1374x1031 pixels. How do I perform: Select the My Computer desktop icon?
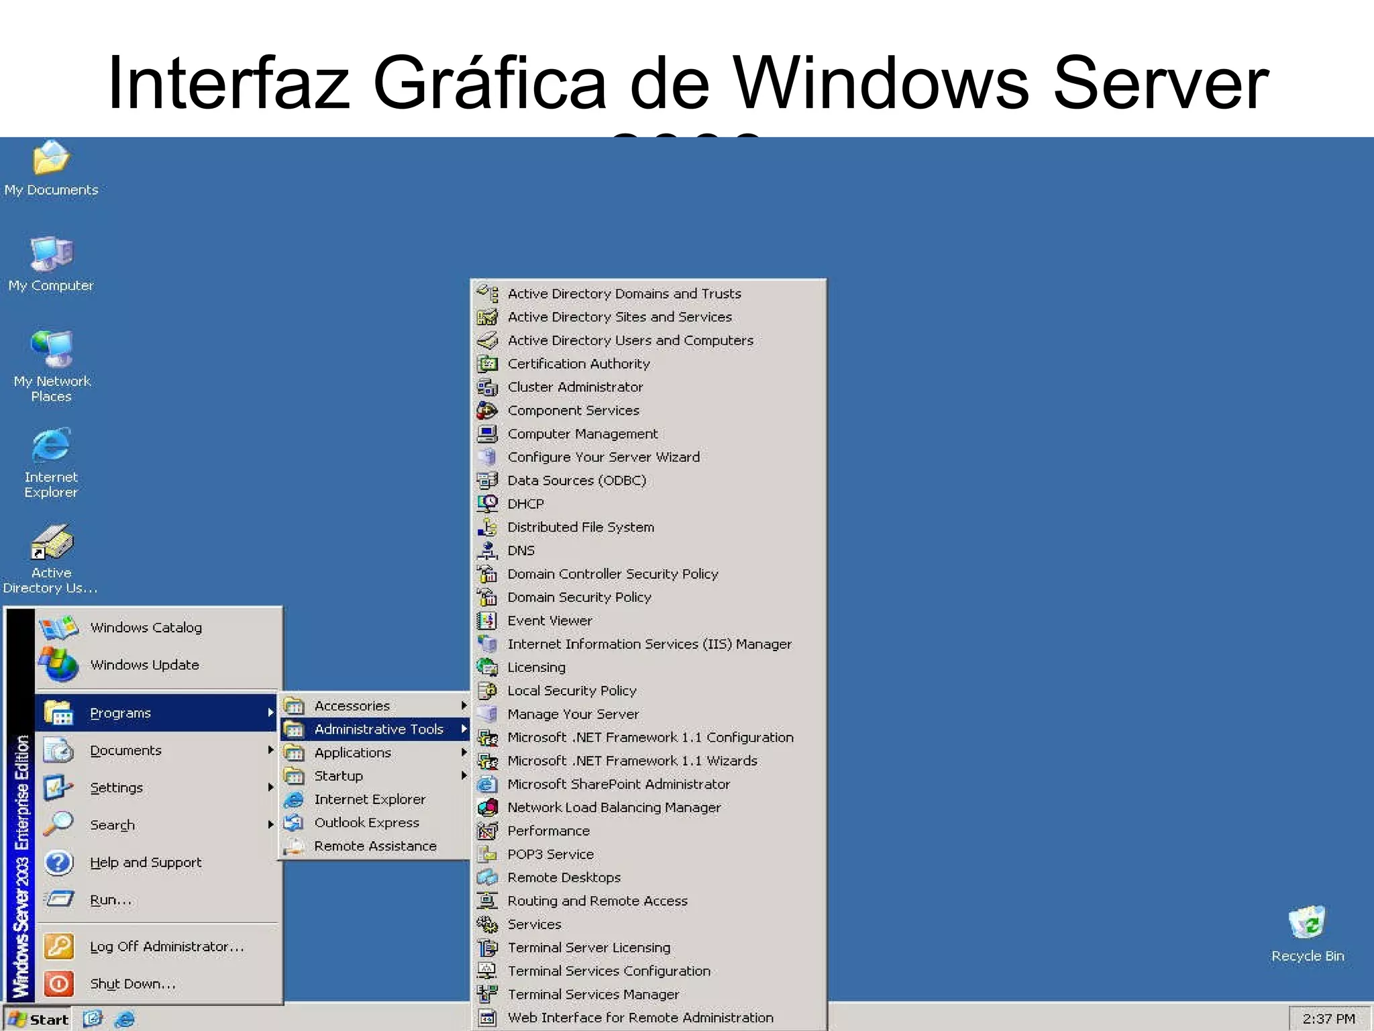tap(51, 264)
